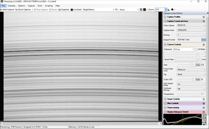Open the Output Format dropdown

(x=188, y=40)
